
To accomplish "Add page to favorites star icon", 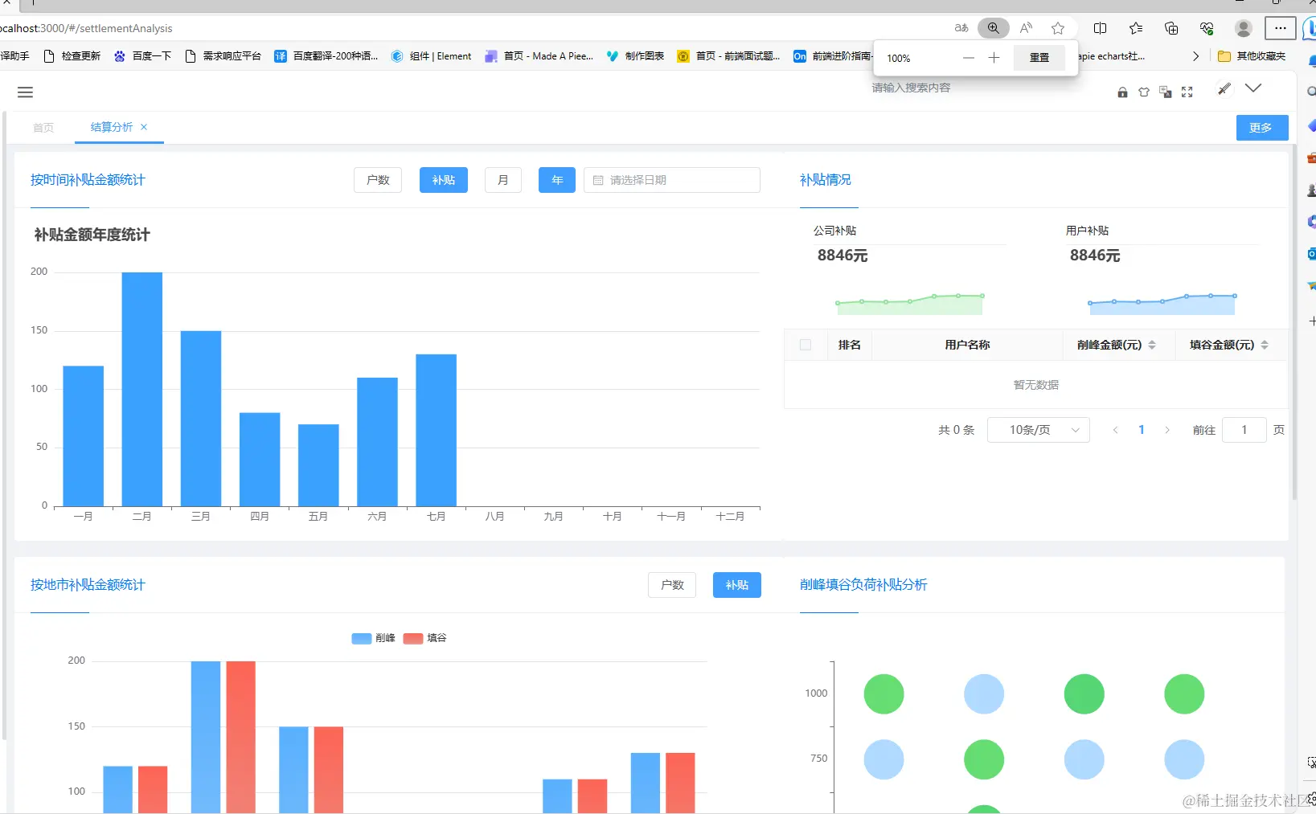I will pos(1058,28).
